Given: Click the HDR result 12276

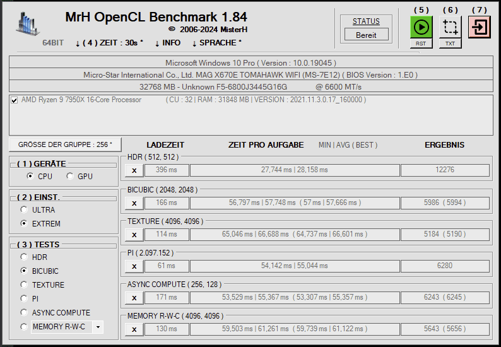Looking at the screenshot, I should (x=445, y=170).
